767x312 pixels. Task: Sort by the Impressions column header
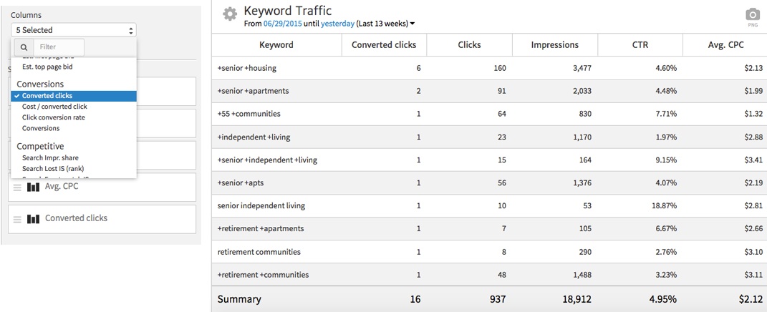554,45
